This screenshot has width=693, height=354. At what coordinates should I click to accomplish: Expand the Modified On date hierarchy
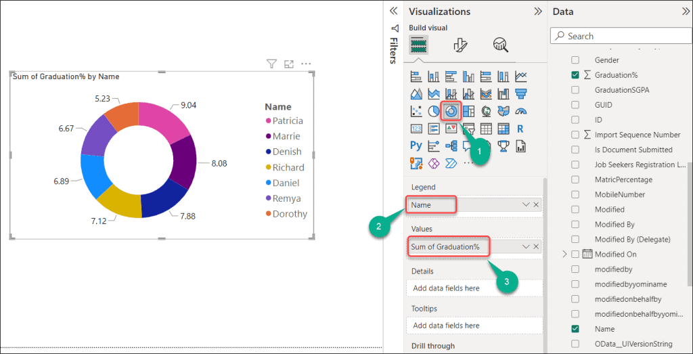coord(564,254)
